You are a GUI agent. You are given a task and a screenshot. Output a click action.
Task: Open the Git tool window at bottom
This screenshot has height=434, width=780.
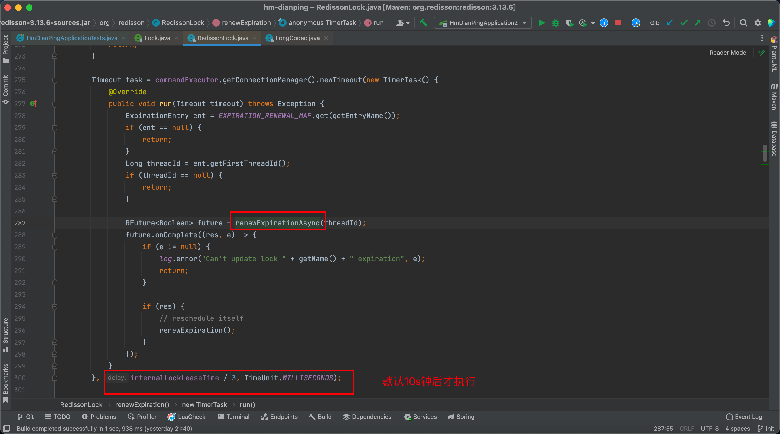(26, 417)
